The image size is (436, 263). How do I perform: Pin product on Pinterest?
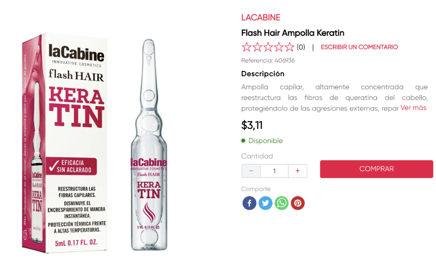(298, 203)
